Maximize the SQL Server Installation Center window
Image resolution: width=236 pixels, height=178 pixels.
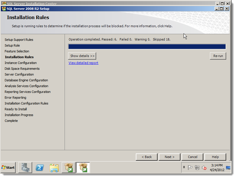coord(223,3)
